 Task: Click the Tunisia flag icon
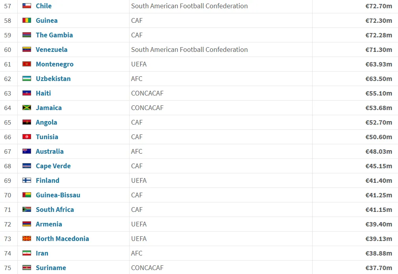(x=27, y=137)
